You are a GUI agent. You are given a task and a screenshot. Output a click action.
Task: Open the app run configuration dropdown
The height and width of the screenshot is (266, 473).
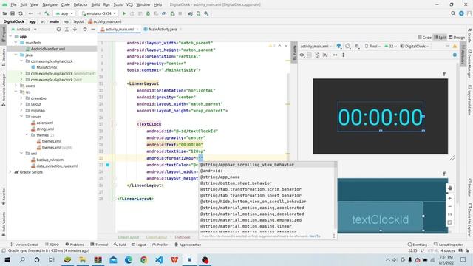64,13
